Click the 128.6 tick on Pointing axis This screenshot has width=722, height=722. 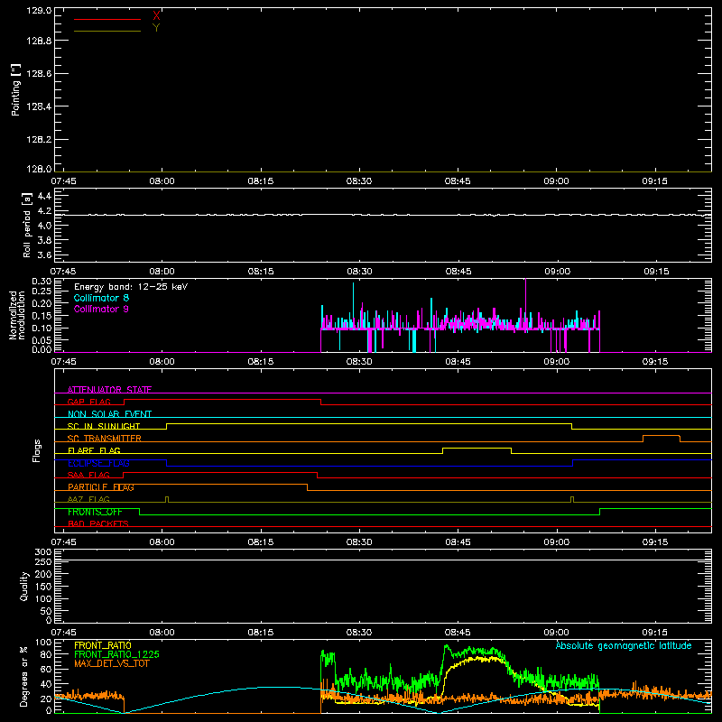click(39, 74)
